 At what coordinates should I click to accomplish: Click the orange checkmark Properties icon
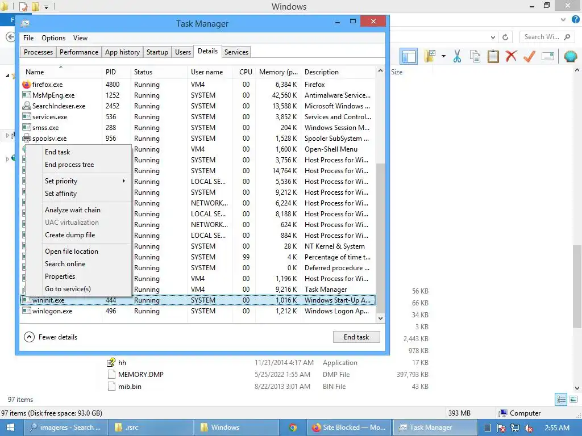(529, 56)
